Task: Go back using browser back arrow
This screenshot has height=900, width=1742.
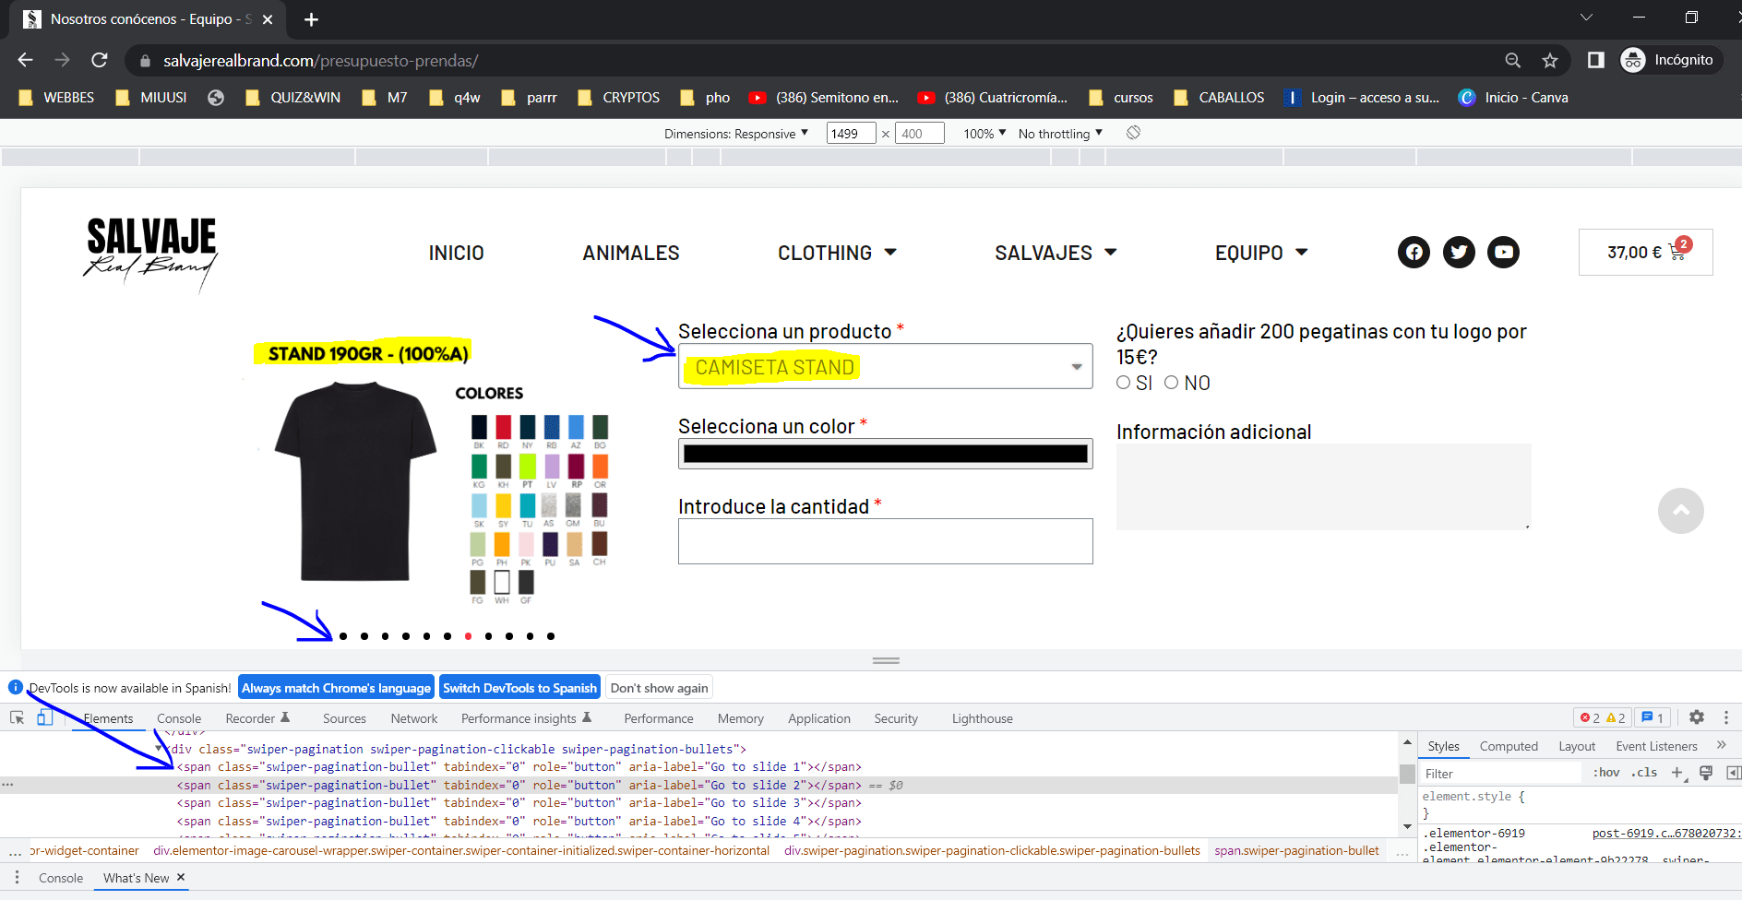Action: click(25, 60)
